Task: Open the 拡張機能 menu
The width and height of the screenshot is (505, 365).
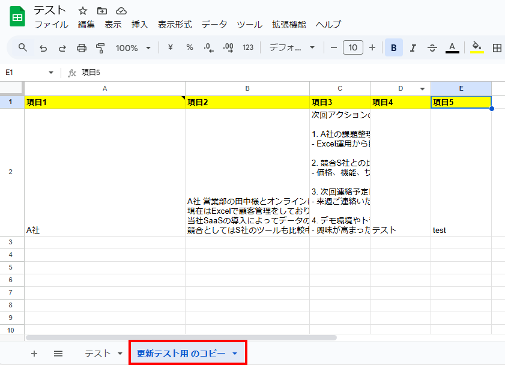Action: click(x=289, y=25)
